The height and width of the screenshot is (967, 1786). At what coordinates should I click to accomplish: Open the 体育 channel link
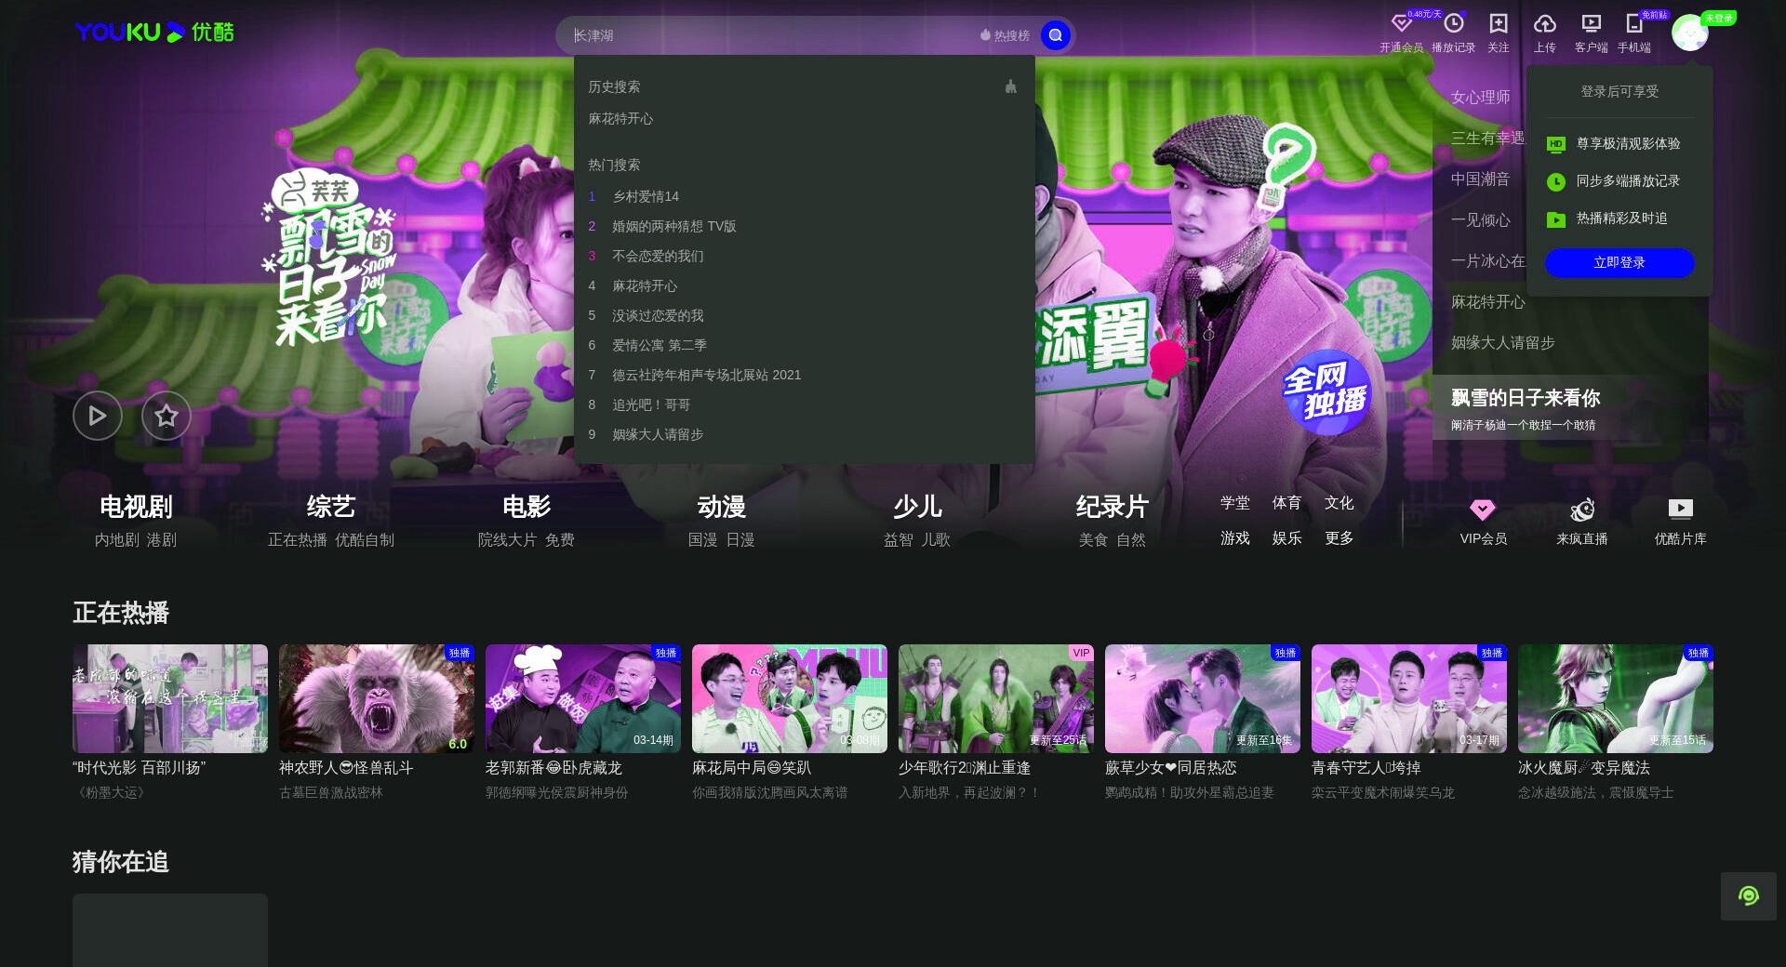click(1287, 503)
